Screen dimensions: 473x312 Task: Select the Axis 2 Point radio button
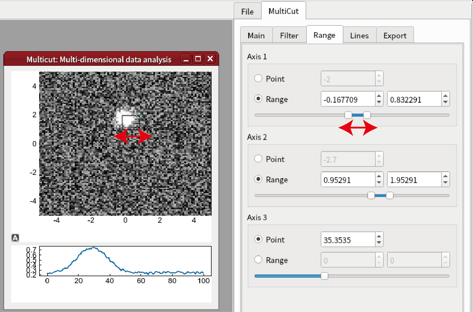(258, 159)
